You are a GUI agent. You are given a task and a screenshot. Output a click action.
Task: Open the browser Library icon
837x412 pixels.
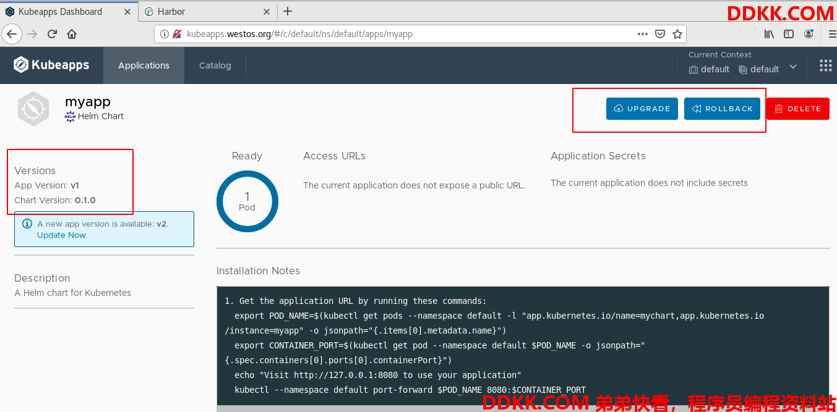pos(769,34)
